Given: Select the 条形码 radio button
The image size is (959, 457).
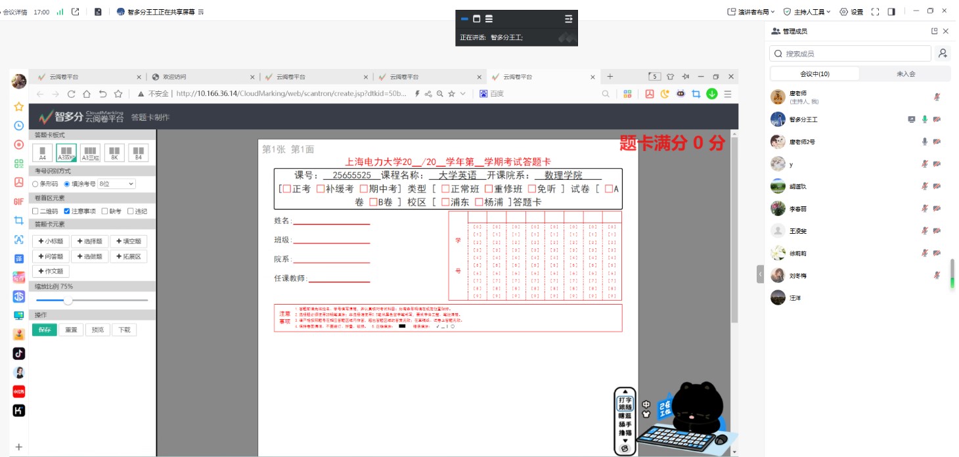Looking at the screenshot, I should (x=35, y=184).
